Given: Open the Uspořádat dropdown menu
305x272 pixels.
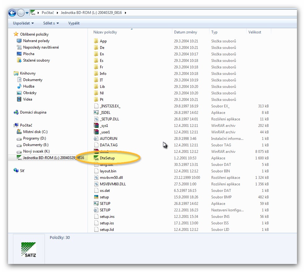Looking at the screenshot, I should pos(23,23).
